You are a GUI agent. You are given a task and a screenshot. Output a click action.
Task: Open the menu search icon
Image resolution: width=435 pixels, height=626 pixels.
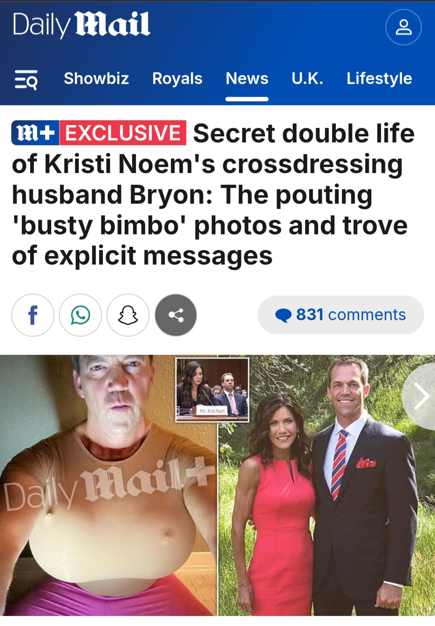(26, 79)
